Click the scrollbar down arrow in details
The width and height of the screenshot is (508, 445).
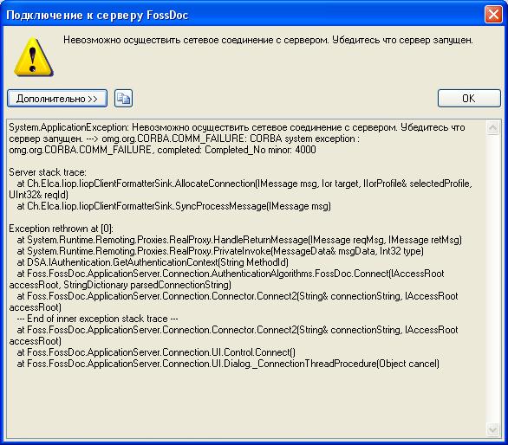pos(492,429)
